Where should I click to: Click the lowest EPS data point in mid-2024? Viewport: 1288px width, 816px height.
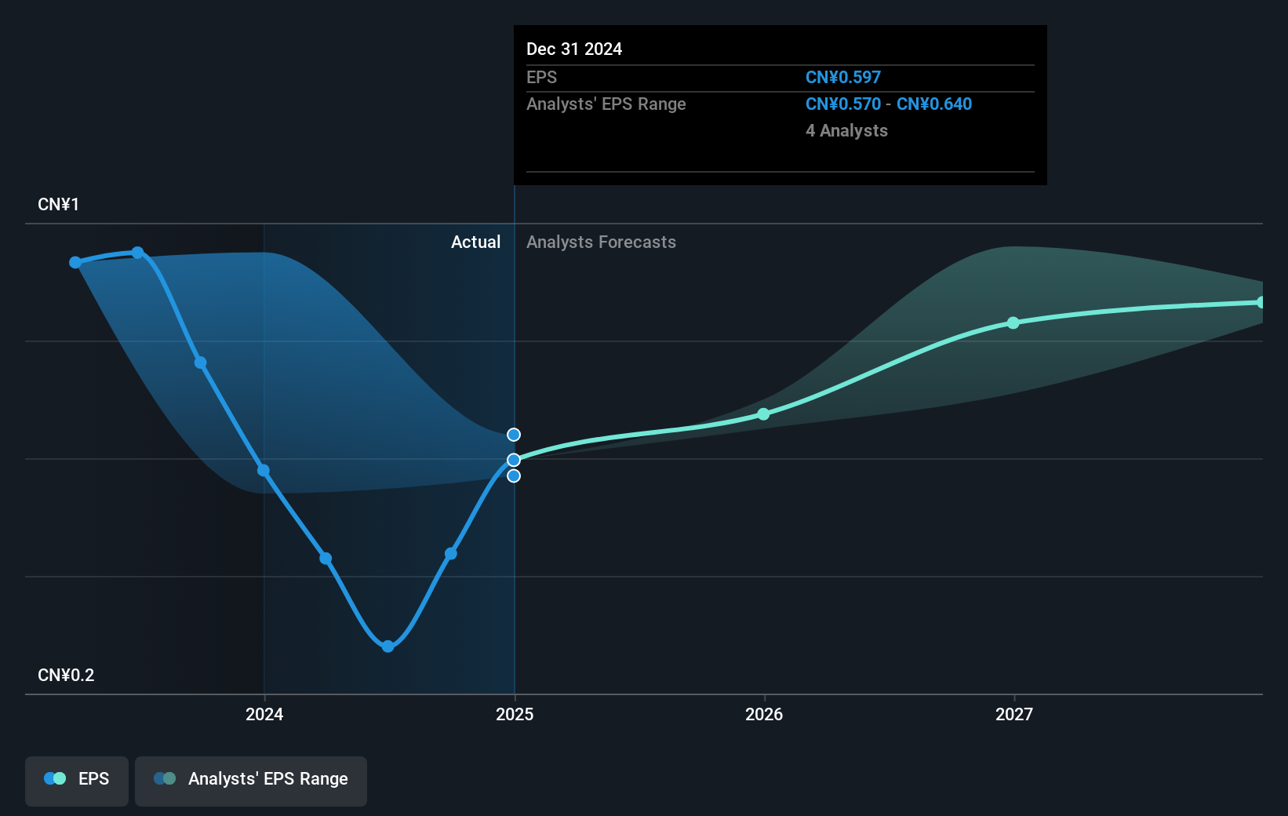387,647
